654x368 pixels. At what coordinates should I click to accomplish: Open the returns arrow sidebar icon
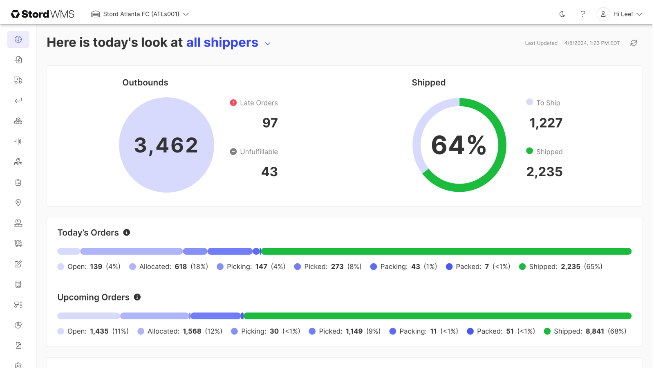click(18, 101)
